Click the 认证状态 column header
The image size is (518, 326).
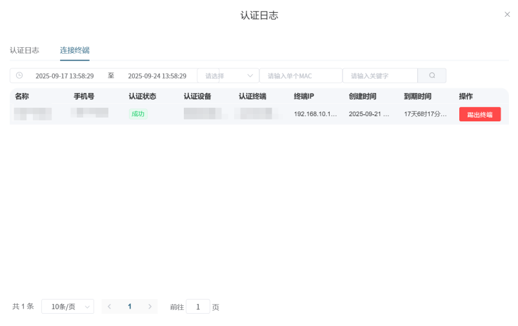(143, 96)
